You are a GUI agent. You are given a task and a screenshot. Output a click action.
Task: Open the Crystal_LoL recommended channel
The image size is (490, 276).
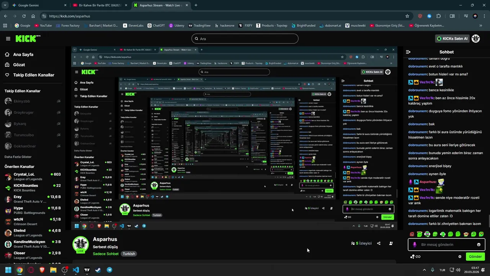pyautogui.click(x=33, y=176)
